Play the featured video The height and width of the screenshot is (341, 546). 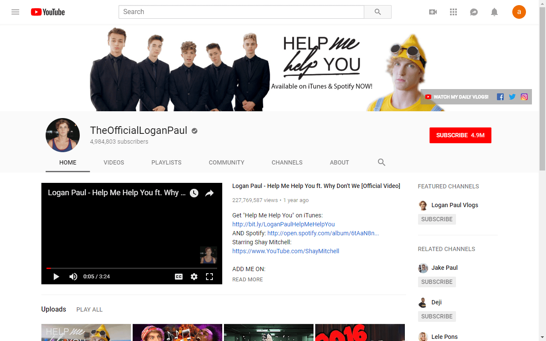56,277
